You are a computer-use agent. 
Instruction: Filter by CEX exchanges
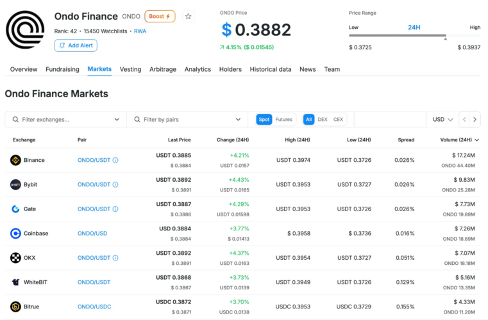(339, 119)
